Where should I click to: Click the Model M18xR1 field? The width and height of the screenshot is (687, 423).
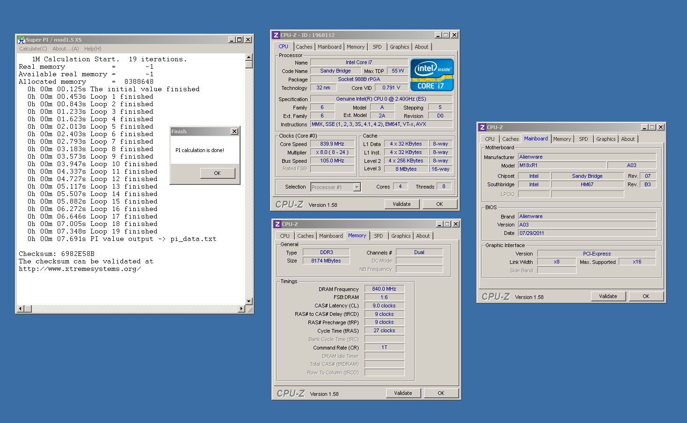[x=562, y=165]
